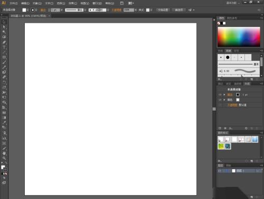Select the Type (T) tool
Viewport: 264px width, 199px height.
[4, 47]
